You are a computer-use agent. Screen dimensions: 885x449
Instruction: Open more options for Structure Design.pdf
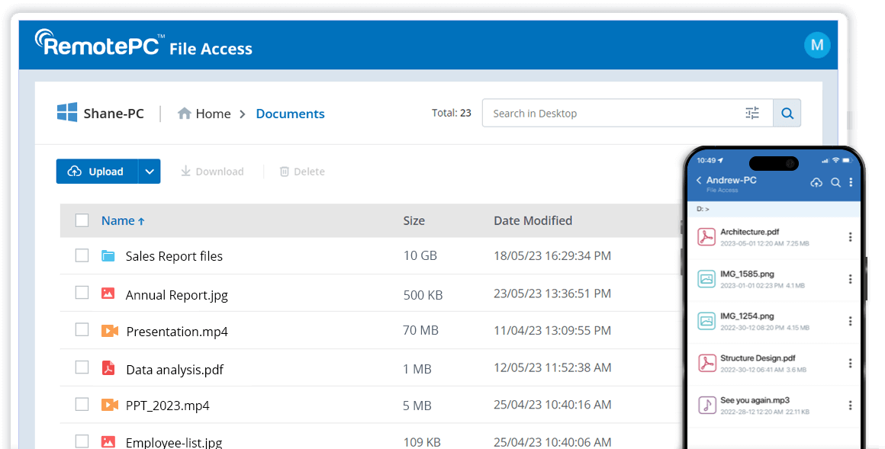850,364
